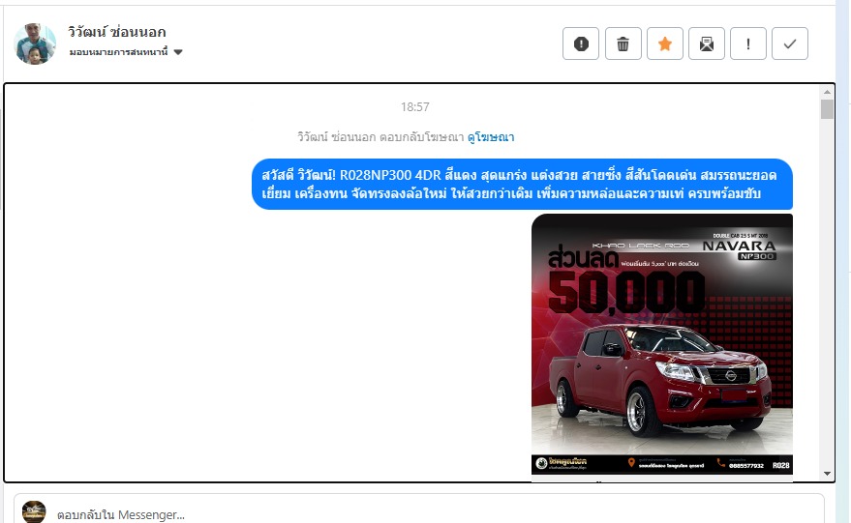Click the ตอบกลับใน Messenger reply field
Image resolution: width=851 pixels, height=523 pixels.
click(419, 512)
